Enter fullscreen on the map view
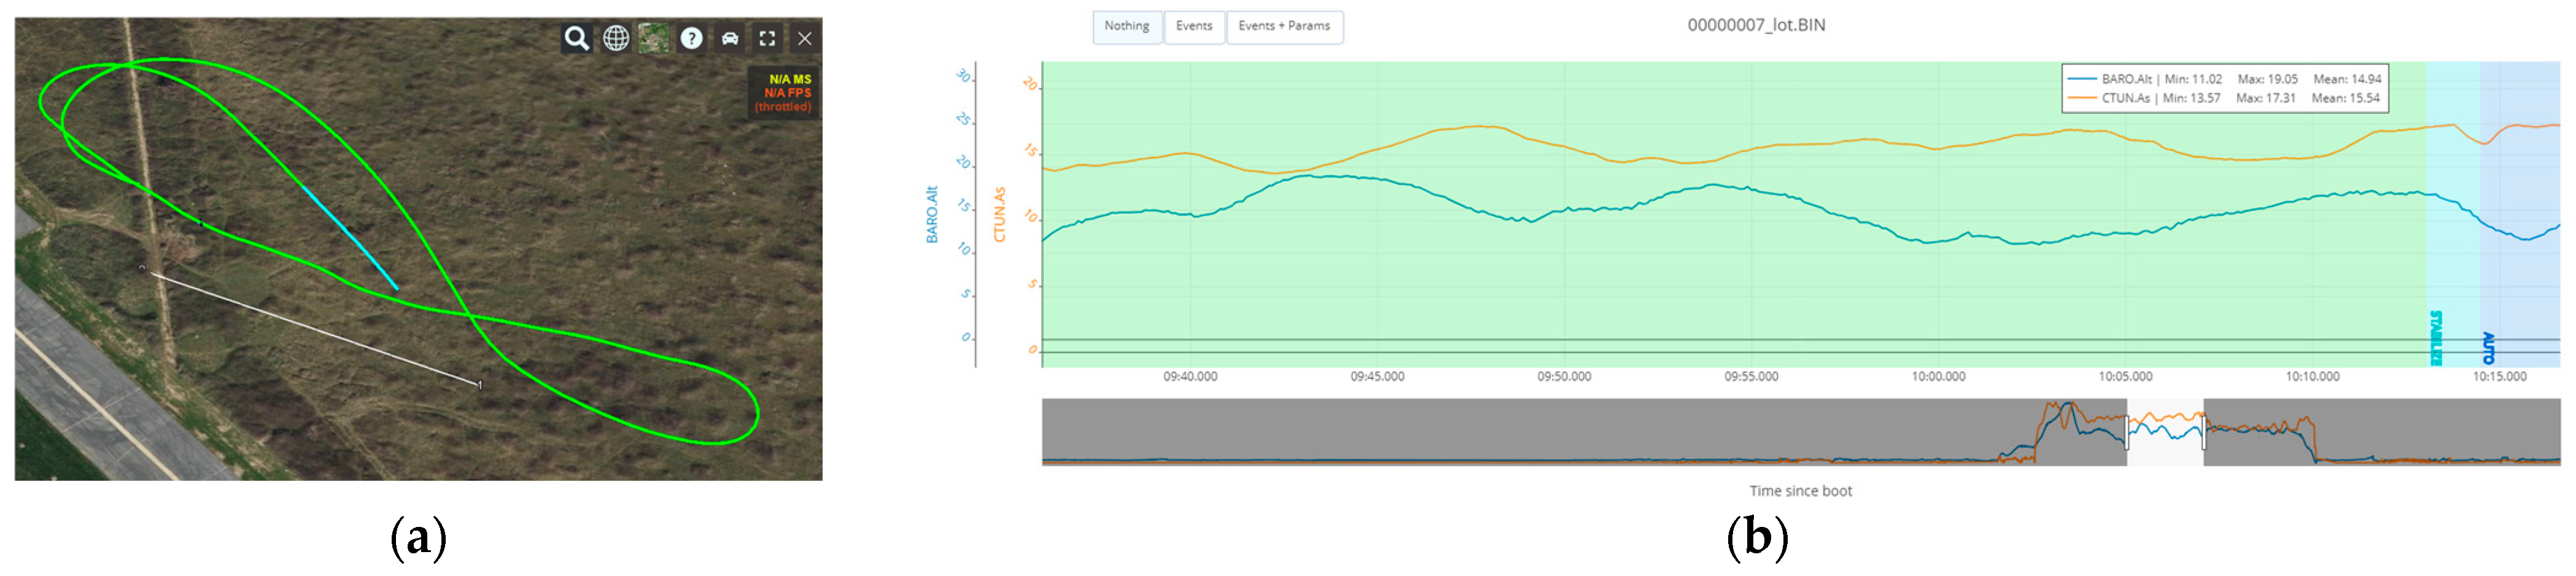Screen dimensions: 2576x576 (x=767, y=38)
